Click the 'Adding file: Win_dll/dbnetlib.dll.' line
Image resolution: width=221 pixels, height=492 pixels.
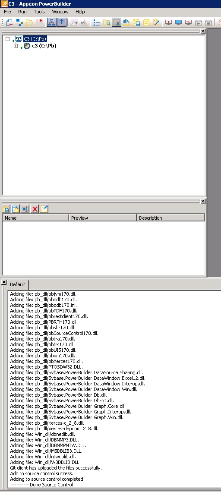click(x=43, y=434)
